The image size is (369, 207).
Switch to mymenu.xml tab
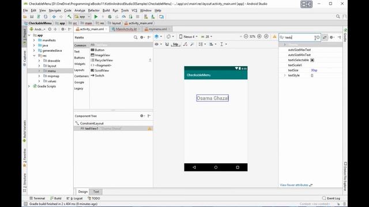[157, 29]
